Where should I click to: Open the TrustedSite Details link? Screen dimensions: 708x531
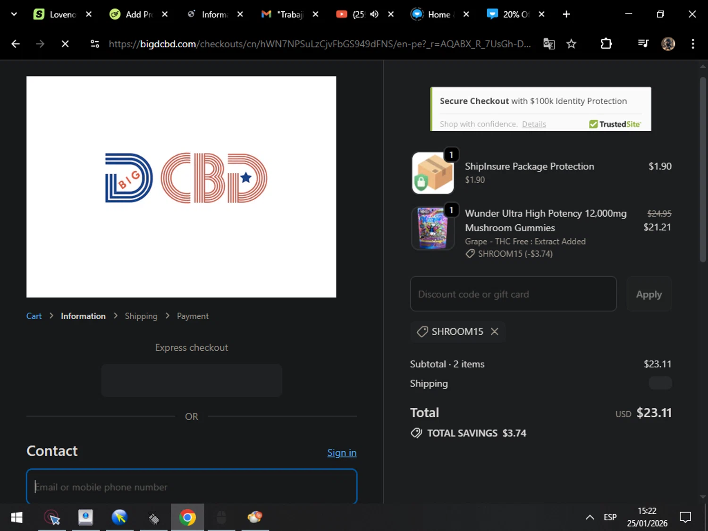pos(534,124)
